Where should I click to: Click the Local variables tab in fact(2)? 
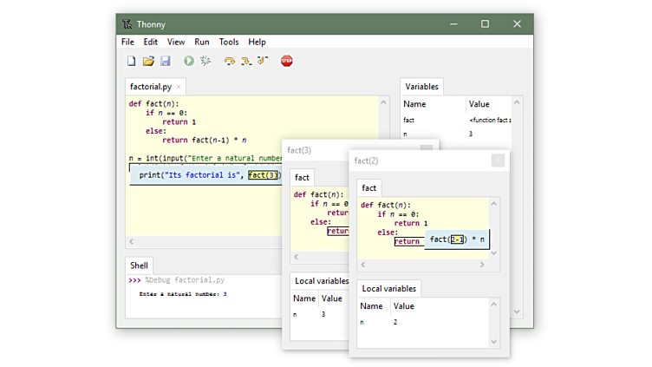click(388, 289)
